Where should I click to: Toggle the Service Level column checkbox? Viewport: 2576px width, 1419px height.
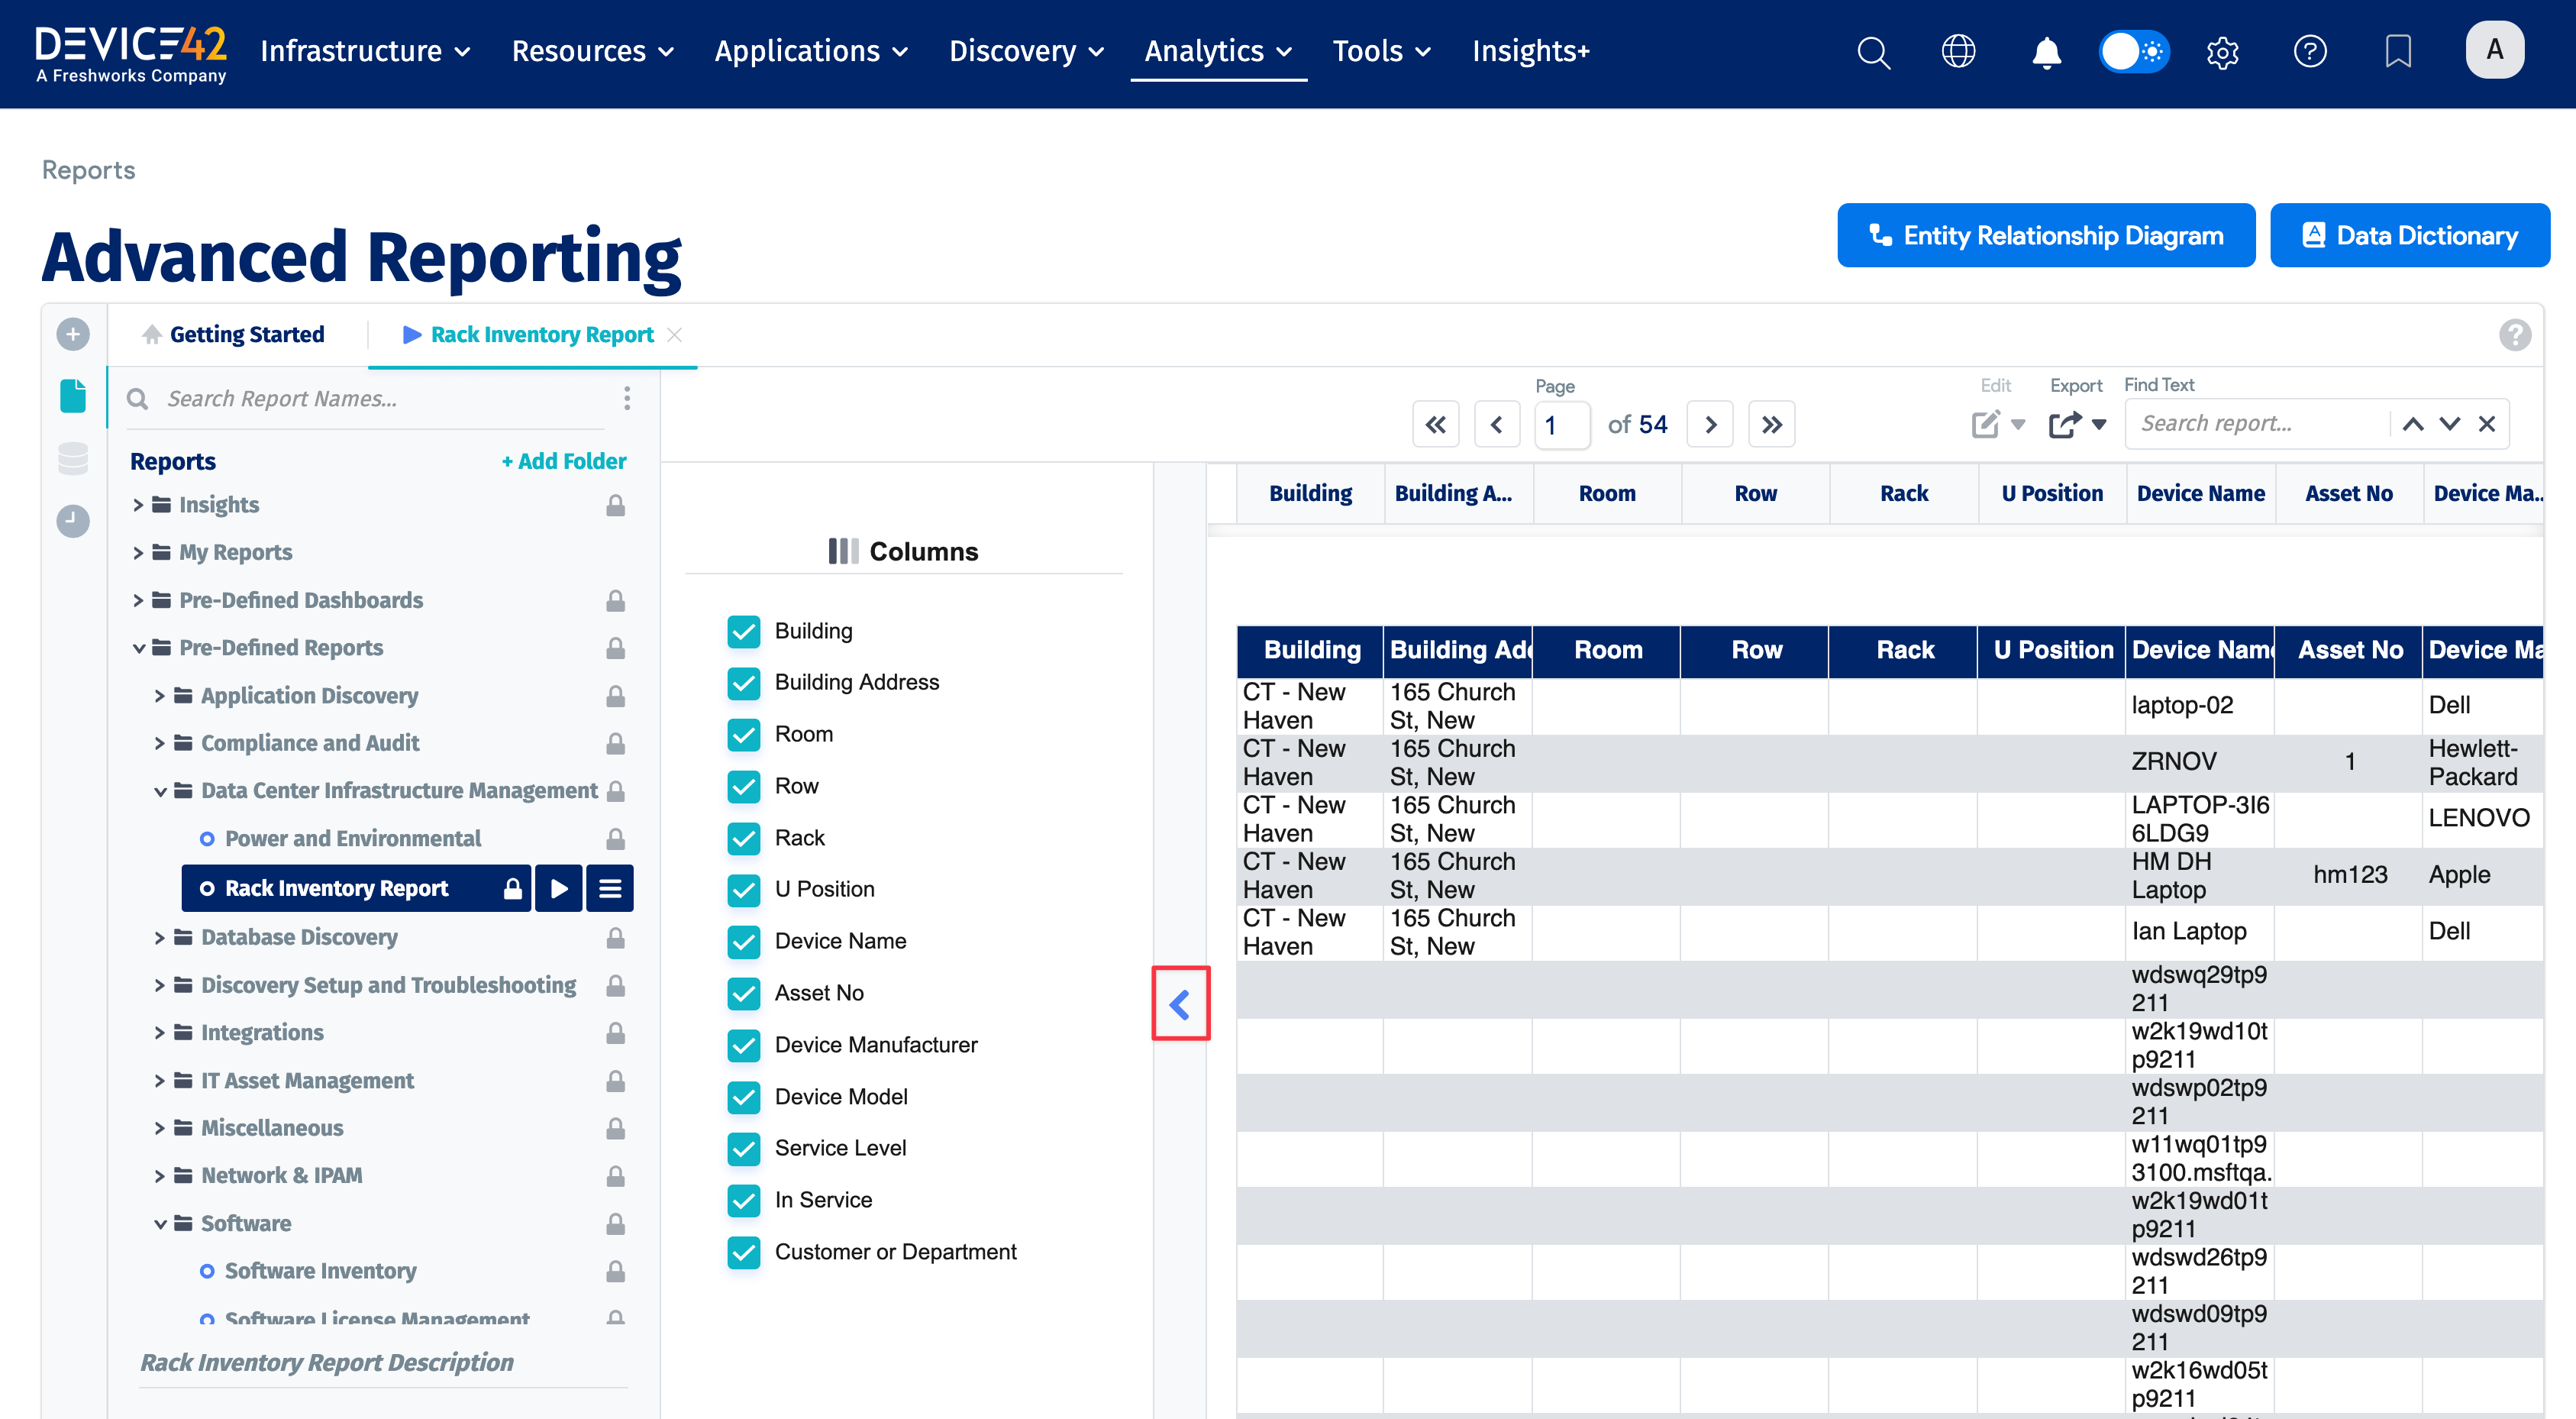(x=744, y=1148)
